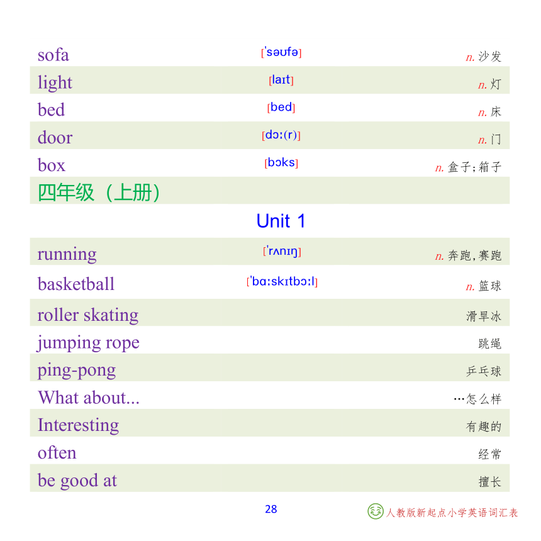Select the phonetic transcription of light
541x541 pixels.
(x=281, y=80)
